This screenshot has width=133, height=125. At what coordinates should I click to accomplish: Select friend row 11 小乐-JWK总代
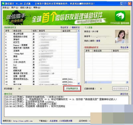point(41,62)
